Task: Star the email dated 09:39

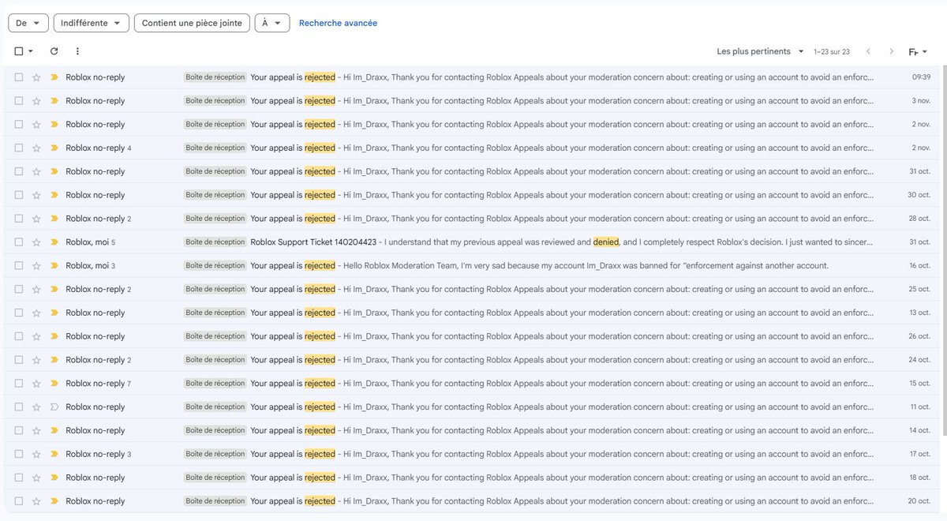Action: pyautogui.click(x=36, y=77)
